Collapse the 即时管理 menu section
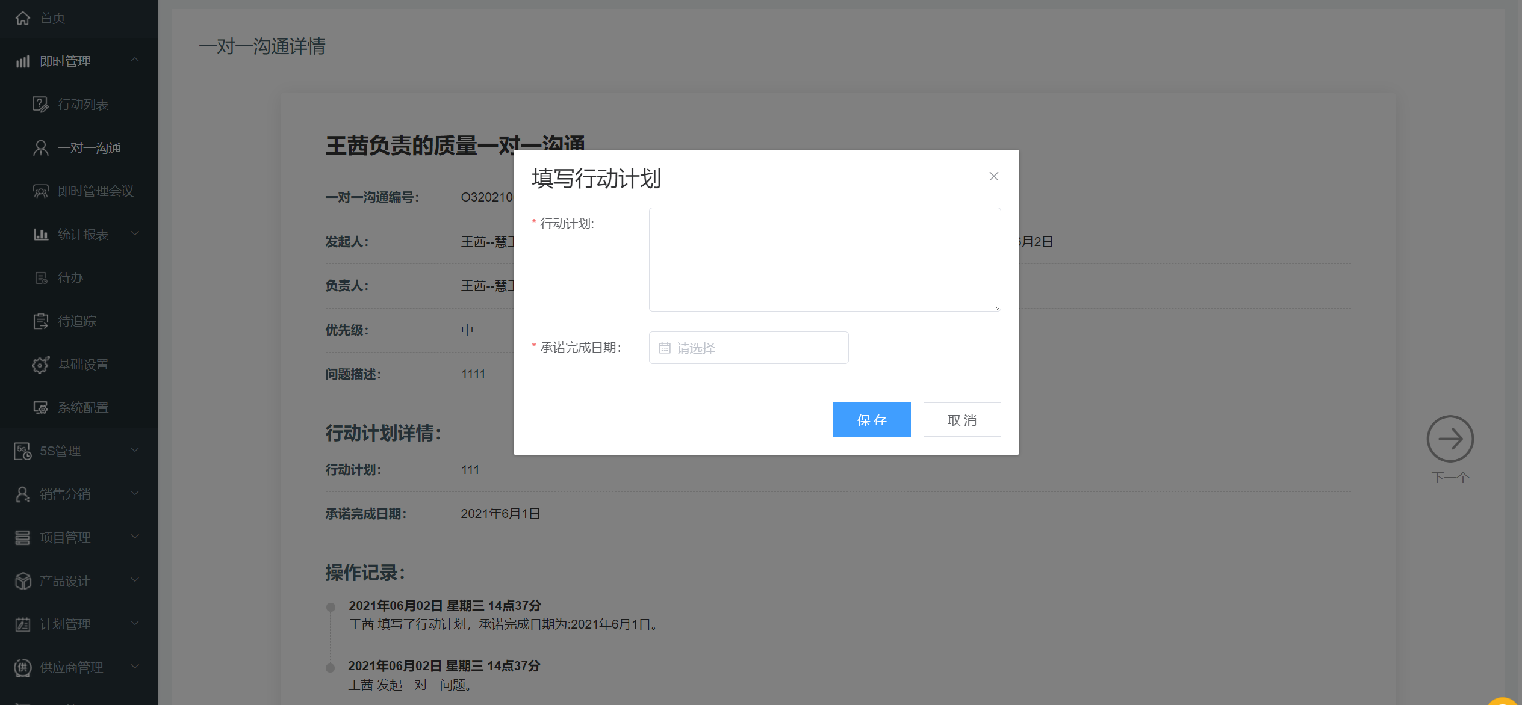 (x=135, y=60)
